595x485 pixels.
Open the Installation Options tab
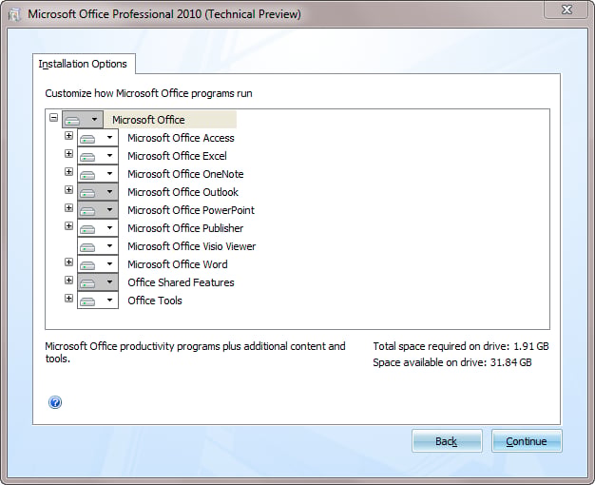(84, 64)
